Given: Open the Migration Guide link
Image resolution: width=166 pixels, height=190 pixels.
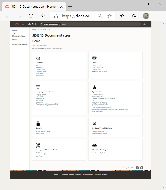Looking at the screenshot, I should tap(40, 70).
